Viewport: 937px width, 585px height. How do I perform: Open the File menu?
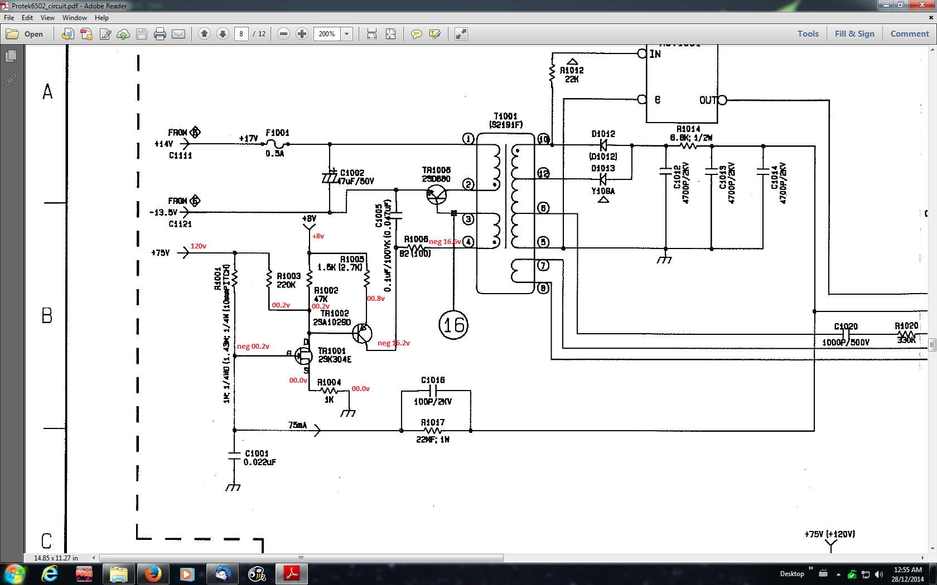click(9, 18)
